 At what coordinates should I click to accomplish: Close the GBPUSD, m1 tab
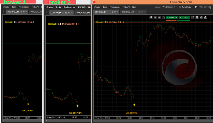(145, 12)
